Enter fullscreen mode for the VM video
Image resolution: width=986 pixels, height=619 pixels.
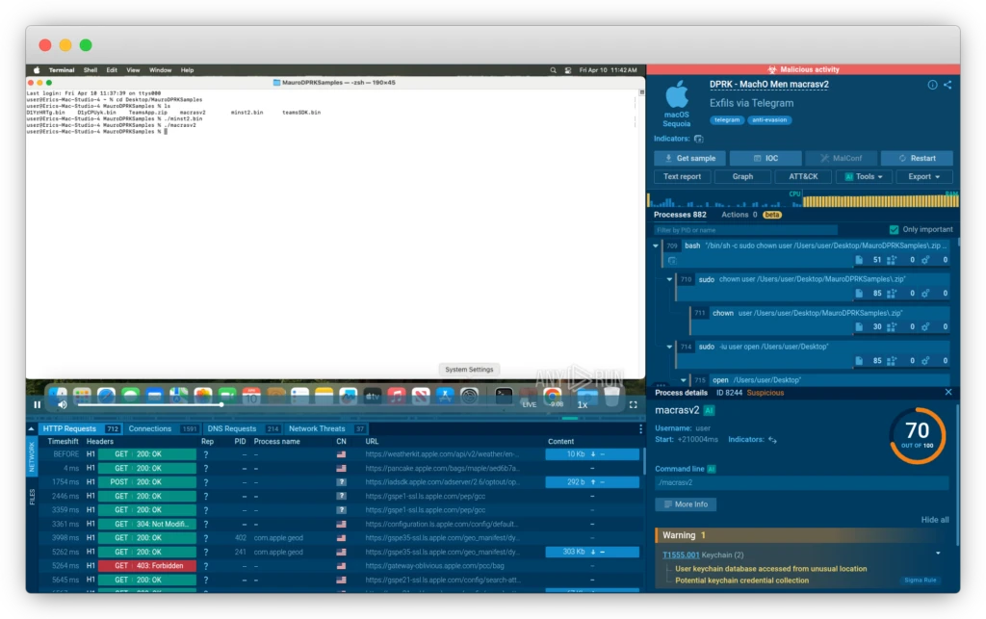click(x=634, y=404)
